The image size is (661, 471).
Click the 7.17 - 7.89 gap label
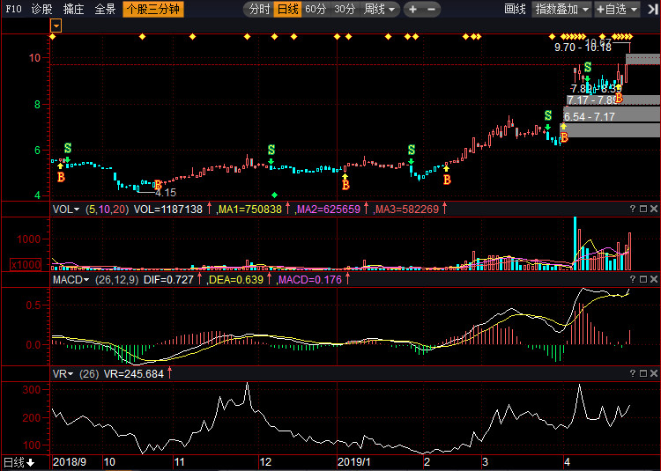(x=592, y=100)
